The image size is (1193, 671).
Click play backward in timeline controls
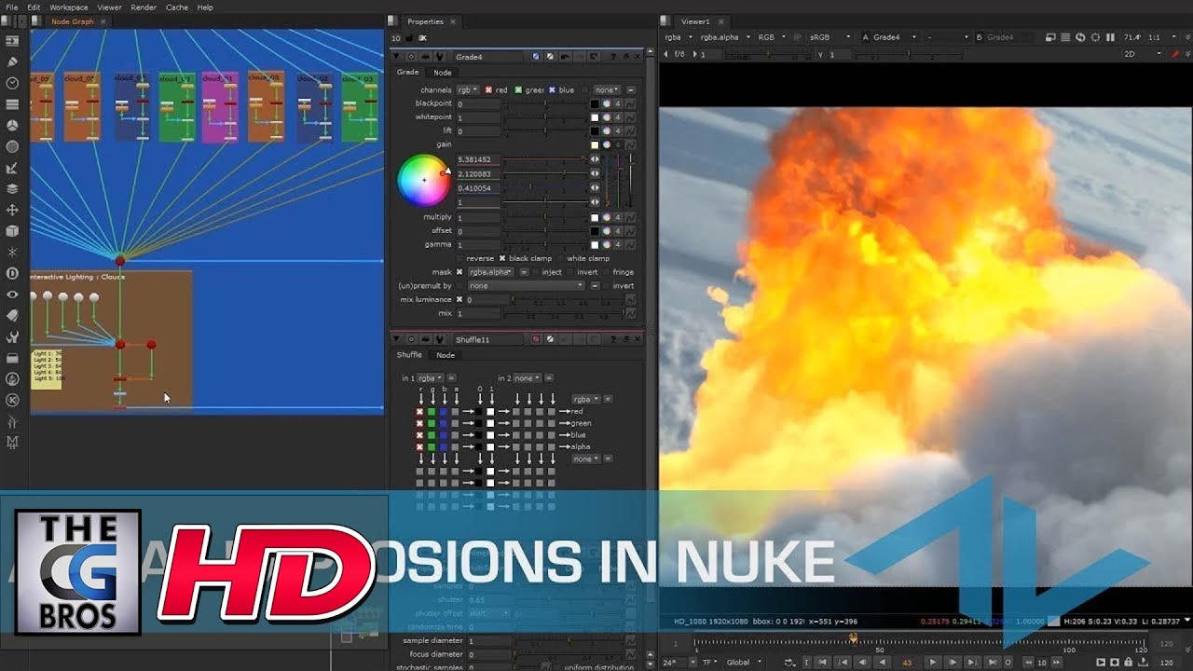click(x=881, y=662)
